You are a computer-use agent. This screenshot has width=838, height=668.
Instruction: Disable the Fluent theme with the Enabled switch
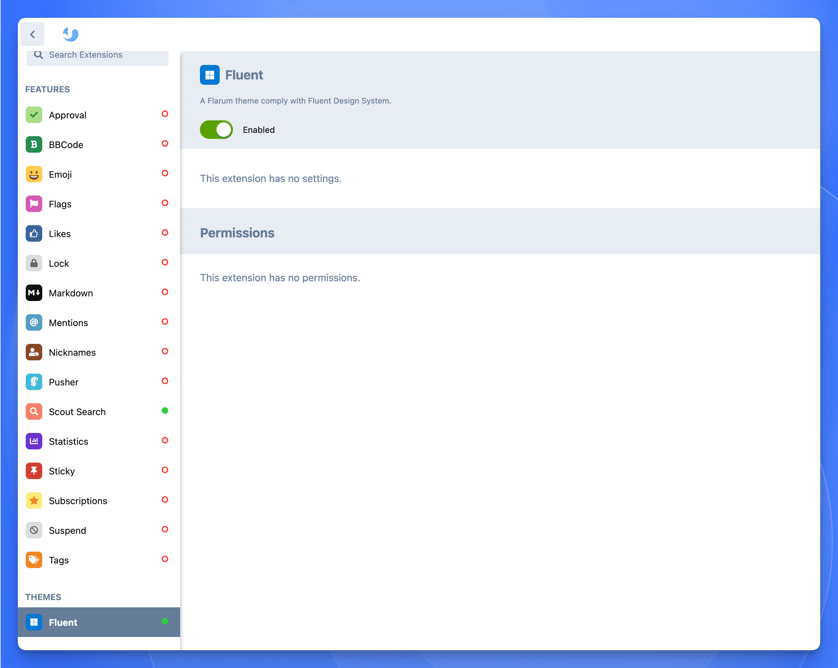pos(216,129)
